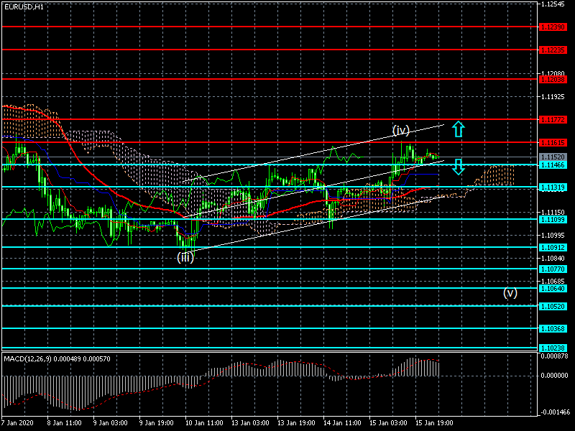Select the (iii) wave label

pyautogui.click(x=185, y=257)
